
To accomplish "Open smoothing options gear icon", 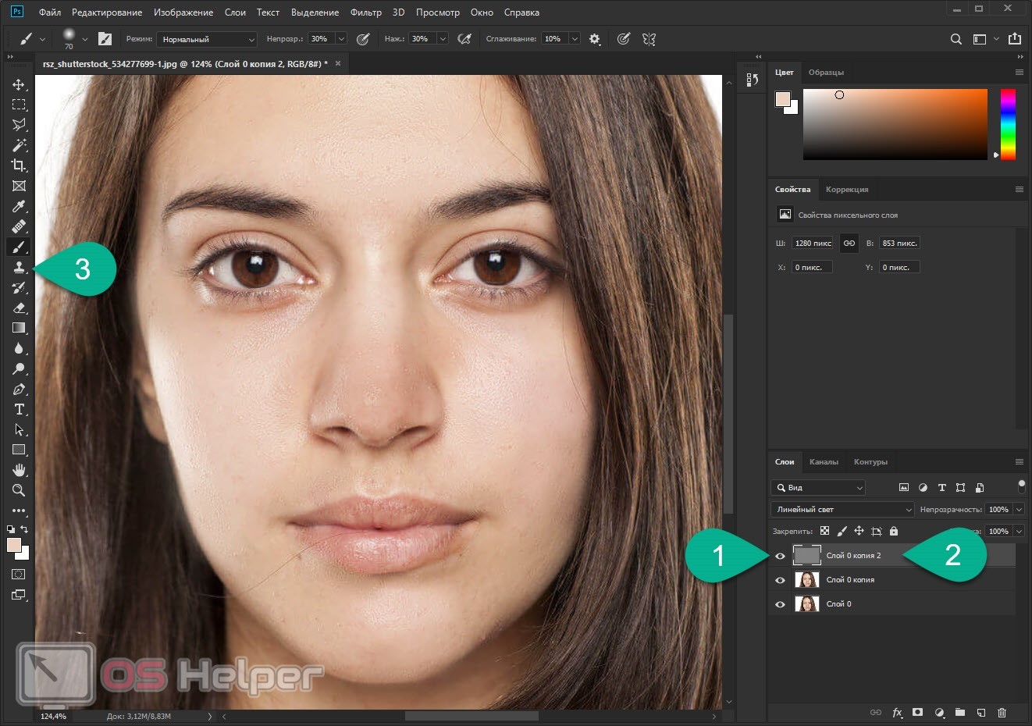I will 595,39.
